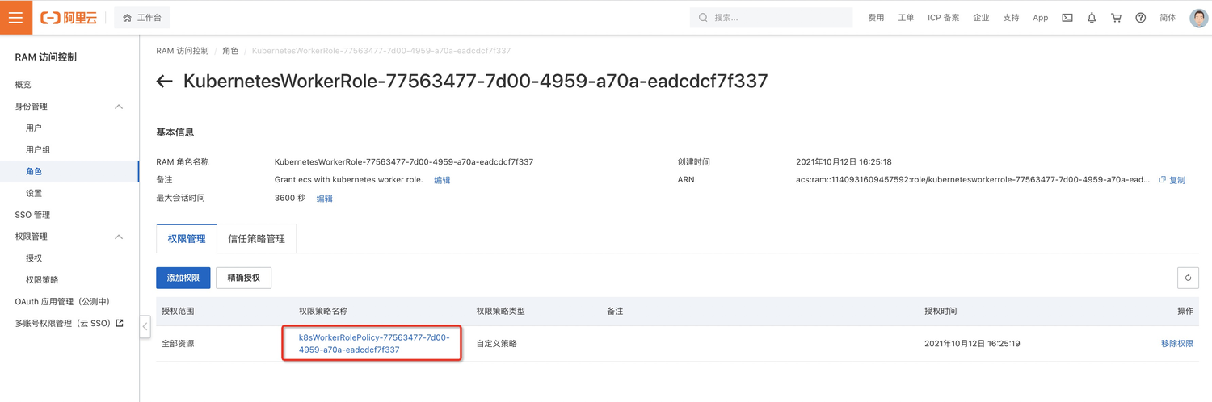Click 移除权限 for the policy row
Screen dimensions: 1212x402
[1177, 344]
